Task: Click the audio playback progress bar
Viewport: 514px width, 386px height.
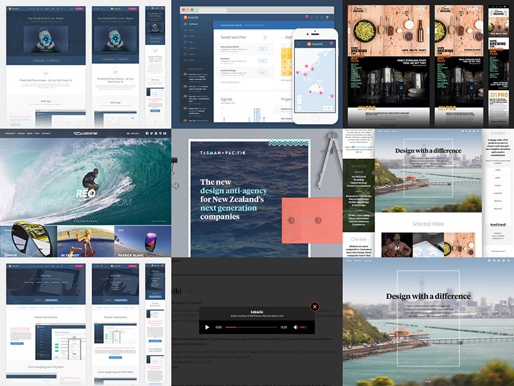Action: 251,327
